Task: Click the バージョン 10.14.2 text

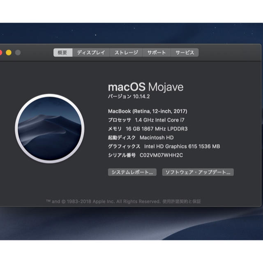Action: (129, 97)
